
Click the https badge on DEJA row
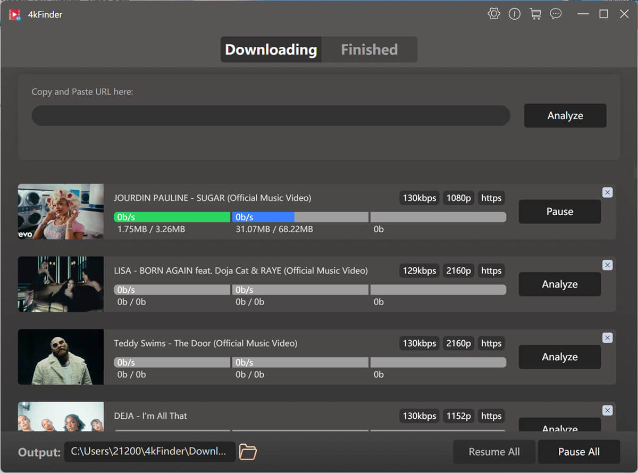tap(491, 416)
